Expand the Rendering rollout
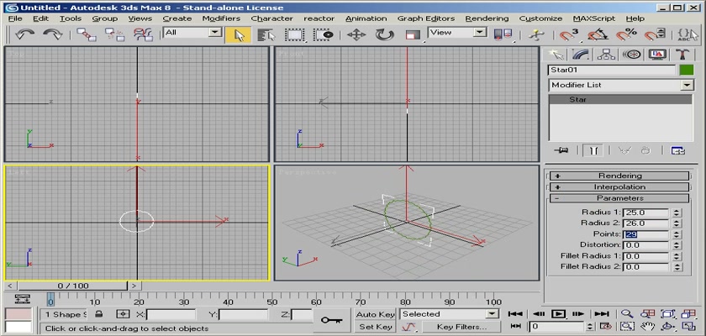The width and height of the screenshot is (706, 336). [619, 176]
